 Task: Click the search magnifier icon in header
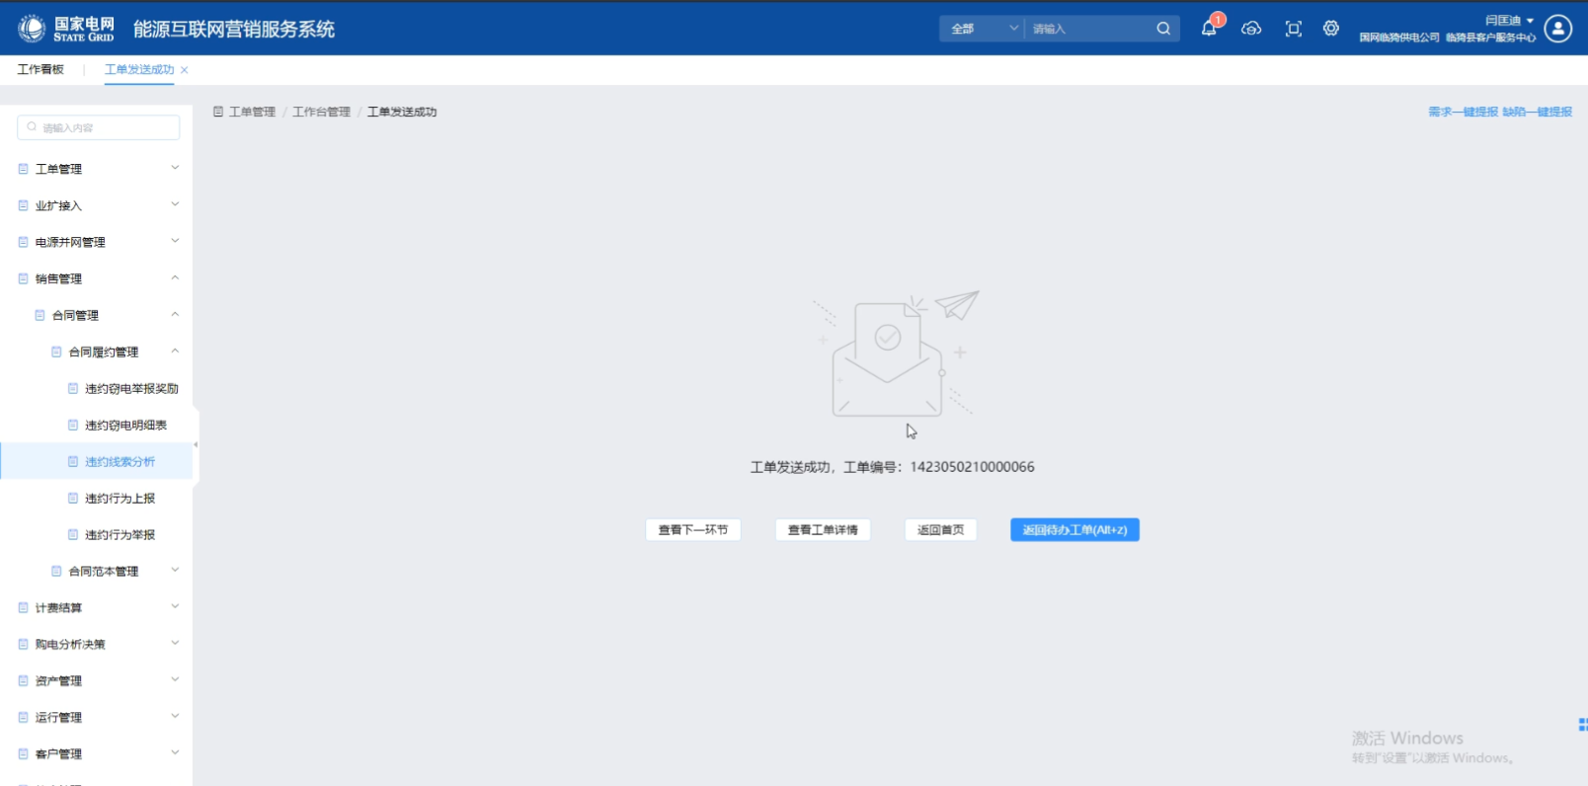(1163, 29)
